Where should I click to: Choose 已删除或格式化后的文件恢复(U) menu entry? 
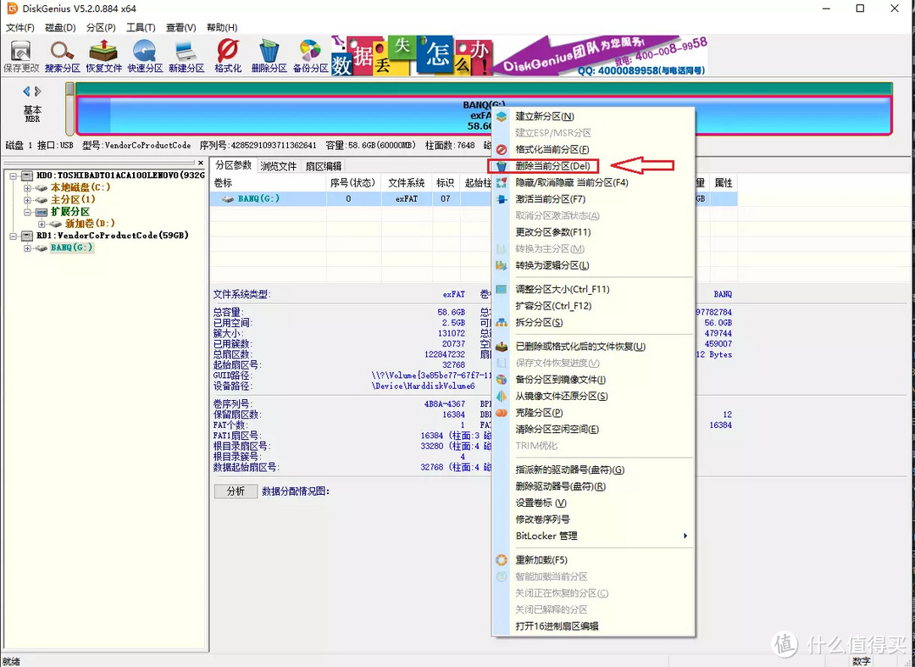click(593, 346)
